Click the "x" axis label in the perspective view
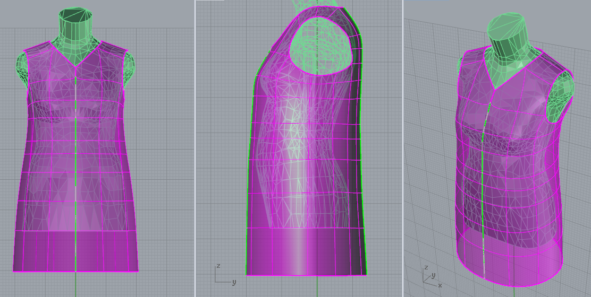Screen dimensions: 591x297 (x=440, y=285)
